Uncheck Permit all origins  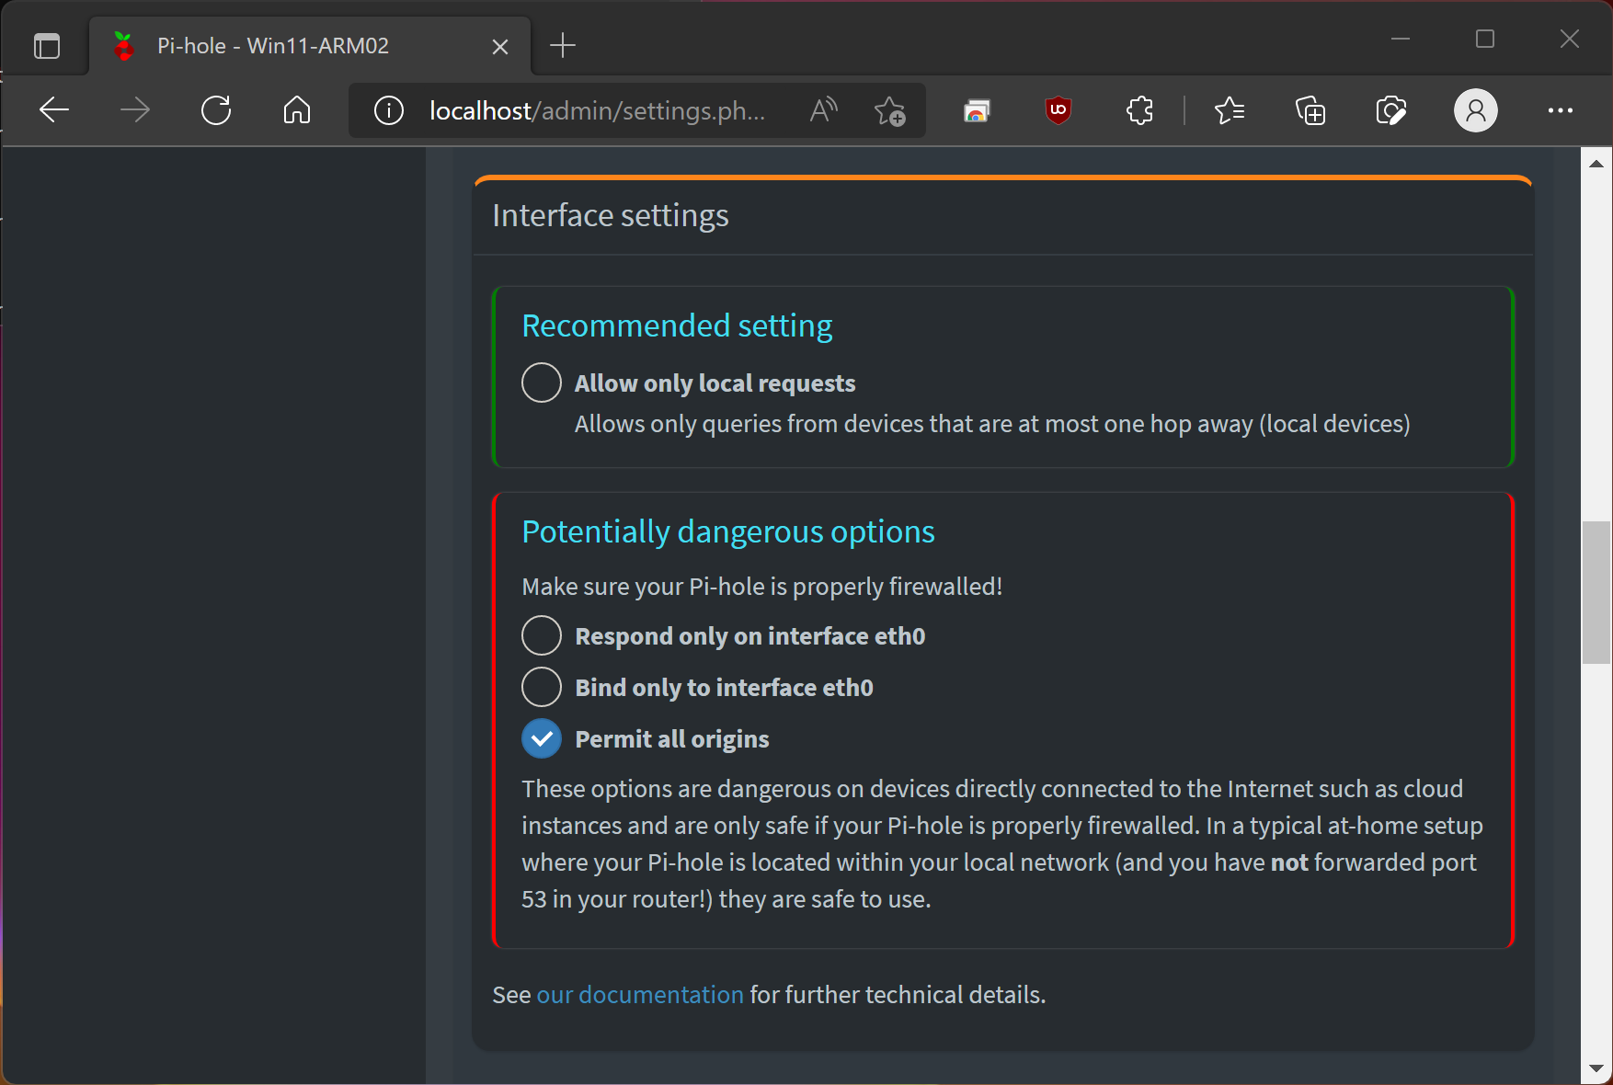click(542, 738)
